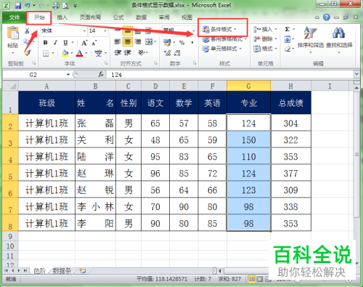Open the number format combo box

tap(179, 31)
